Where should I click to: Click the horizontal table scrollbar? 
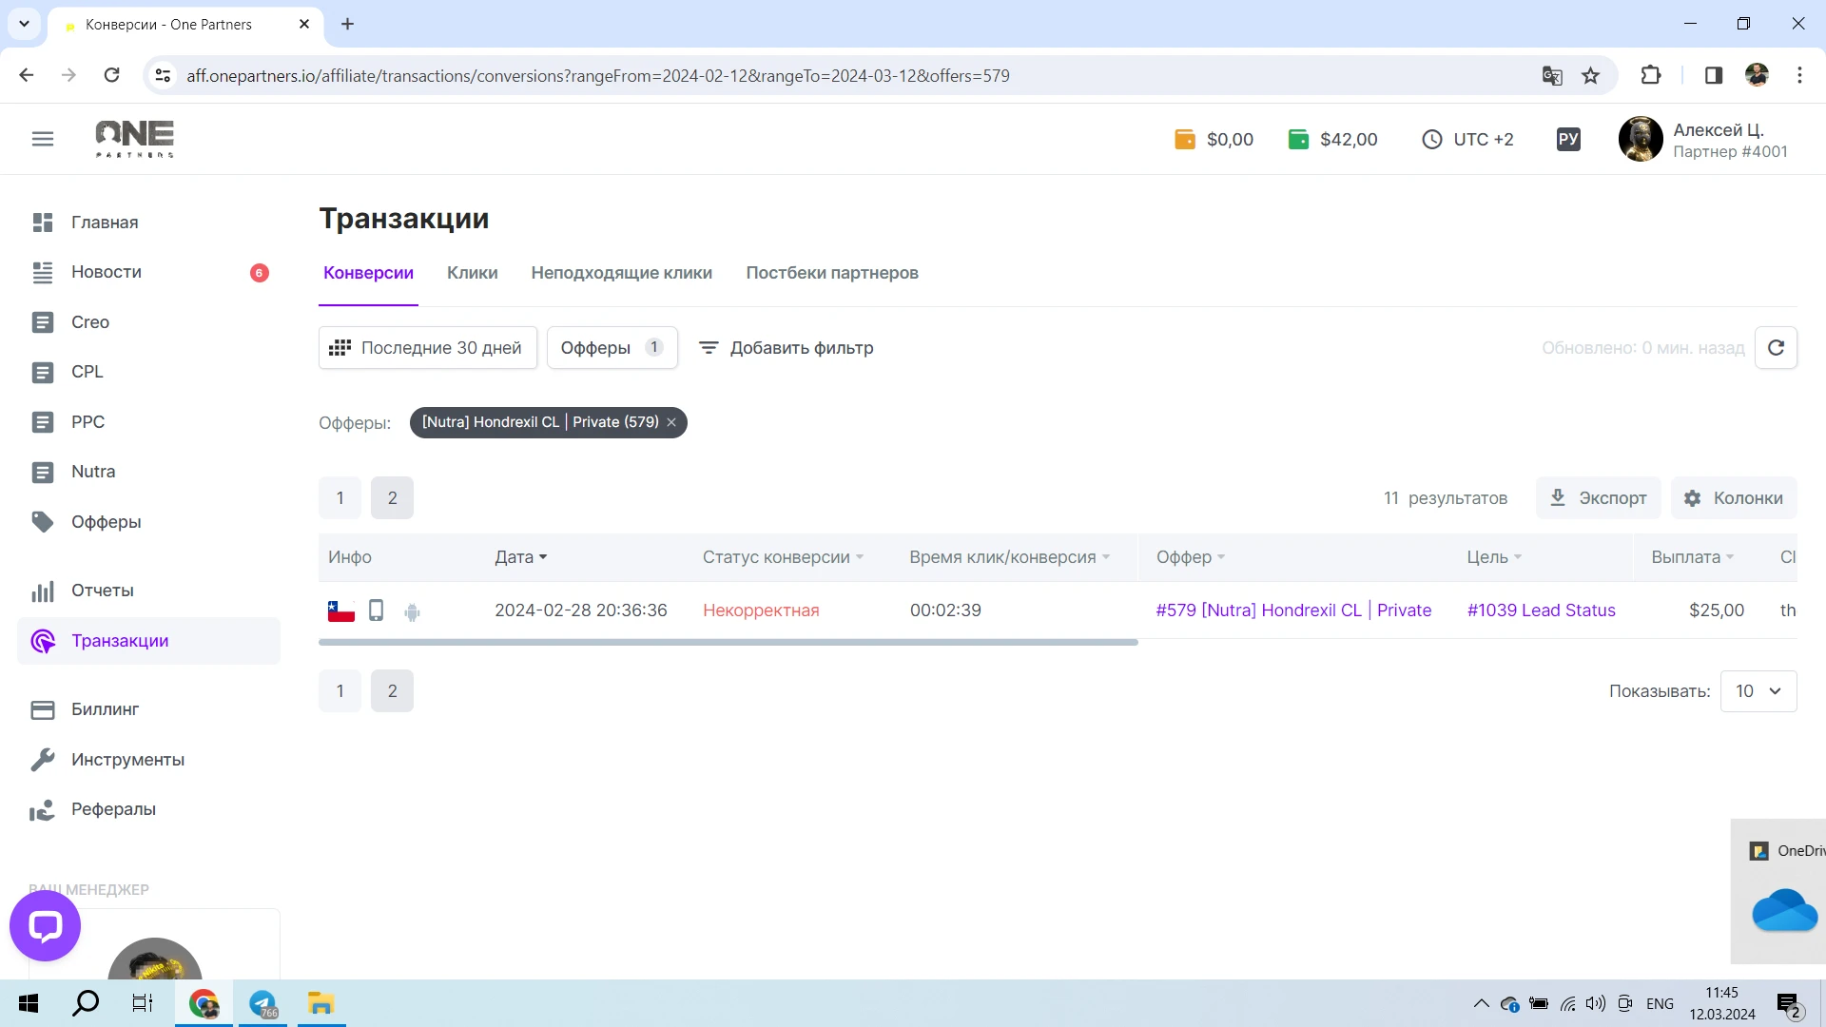728,643
